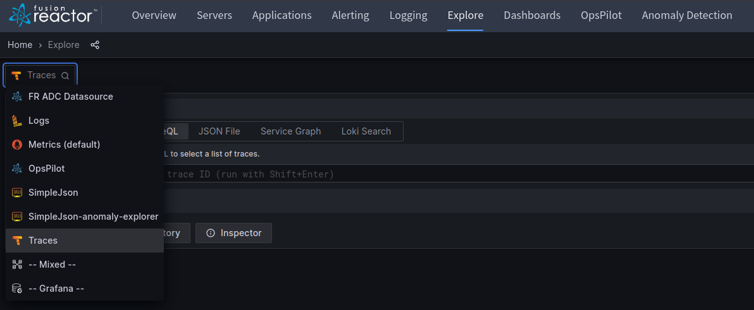Click the SimpleJson datasource icon
754x310 pixels.
click(x=17, y=193)
